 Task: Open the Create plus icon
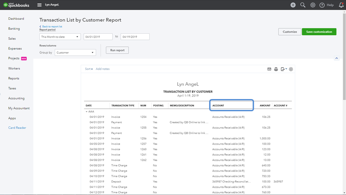(293, 5)
